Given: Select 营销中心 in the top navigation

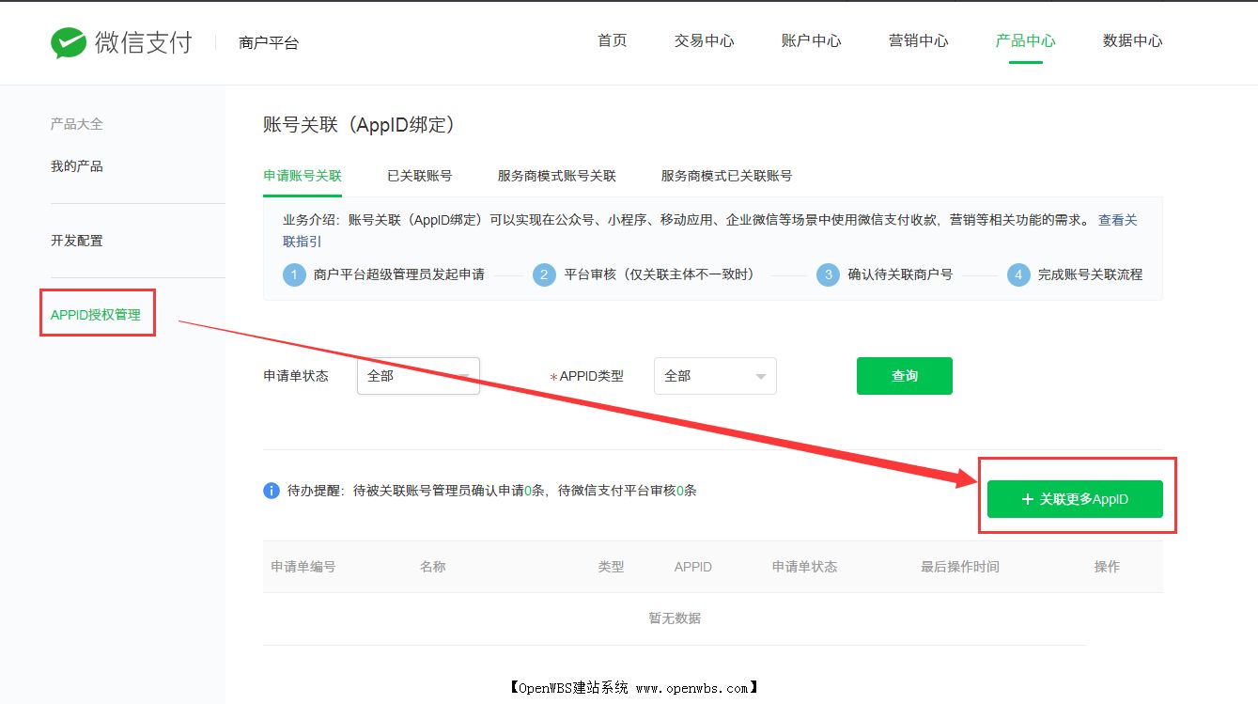Looking at the screenshot, I should [918, 40].
